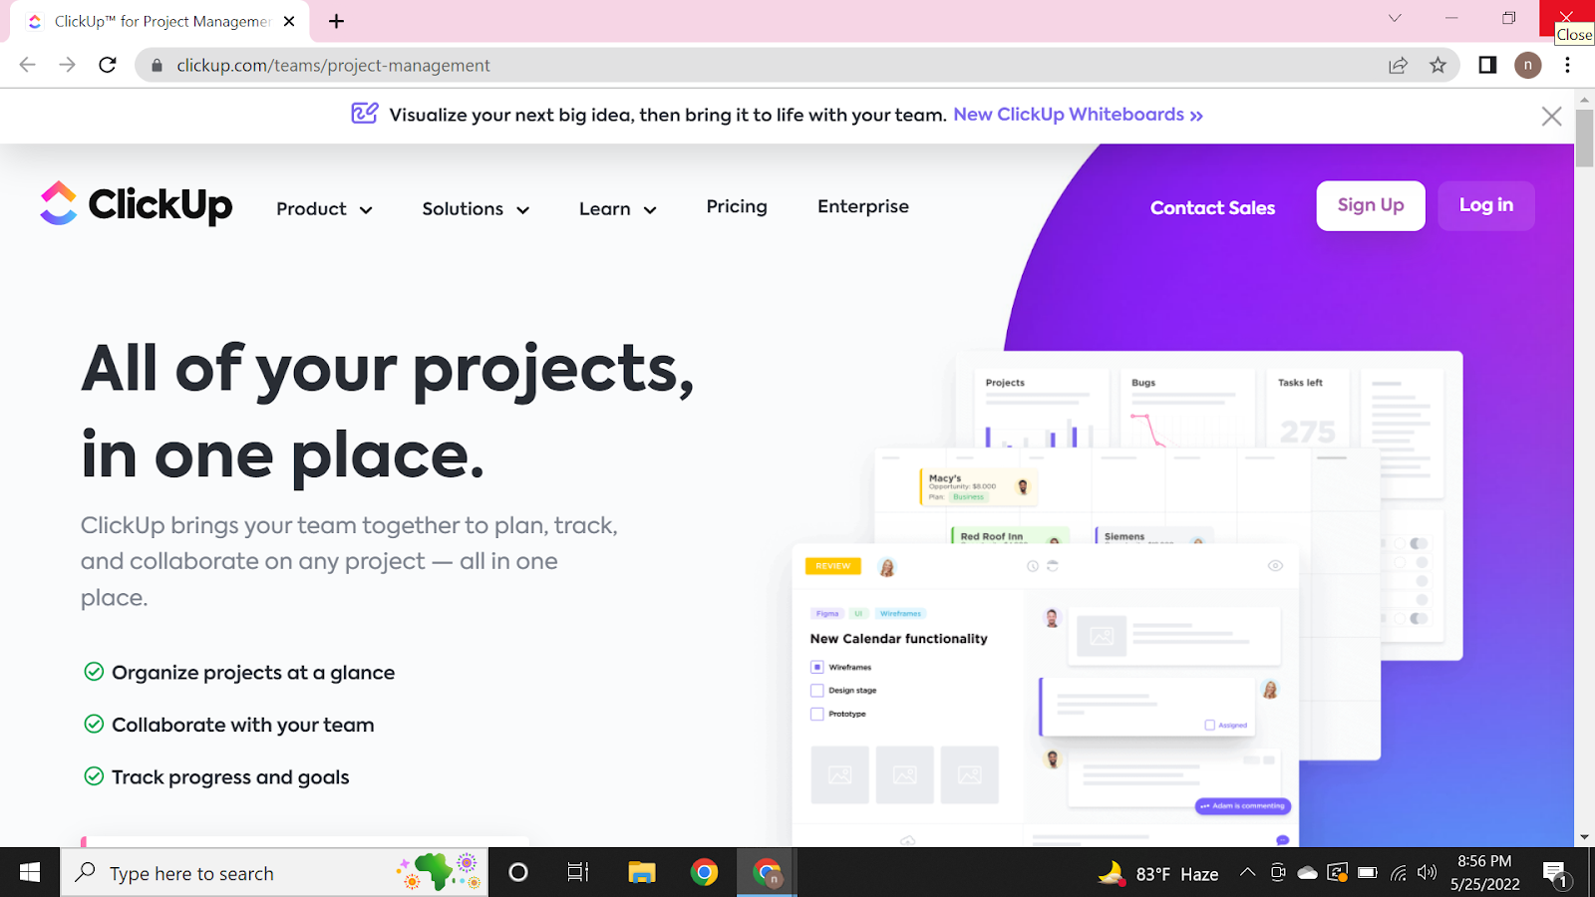Click 'Track progress and goals' text
This screenshot has width=1595, height=897.
click(x=230, y=777)
